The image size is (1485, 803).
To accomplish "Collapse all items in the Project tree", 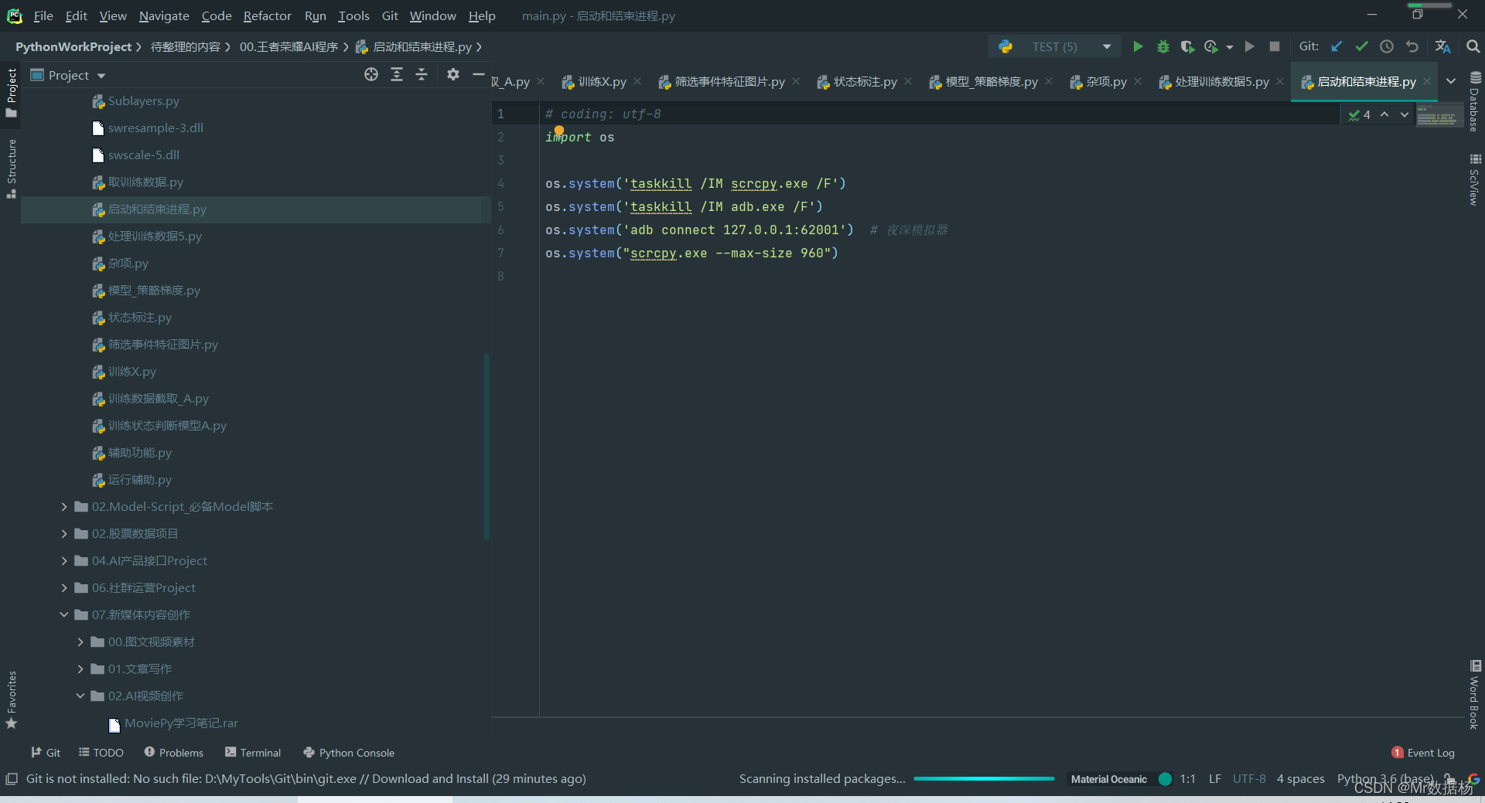I will coord(422,74).
